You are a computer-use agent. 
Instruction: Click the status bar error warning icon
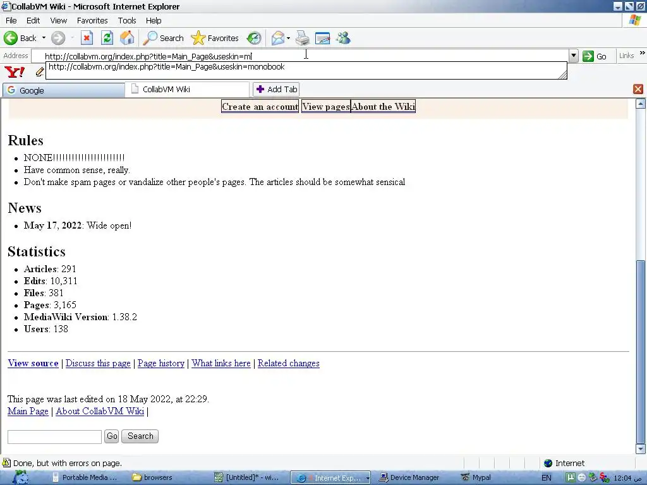click(6, 463)
